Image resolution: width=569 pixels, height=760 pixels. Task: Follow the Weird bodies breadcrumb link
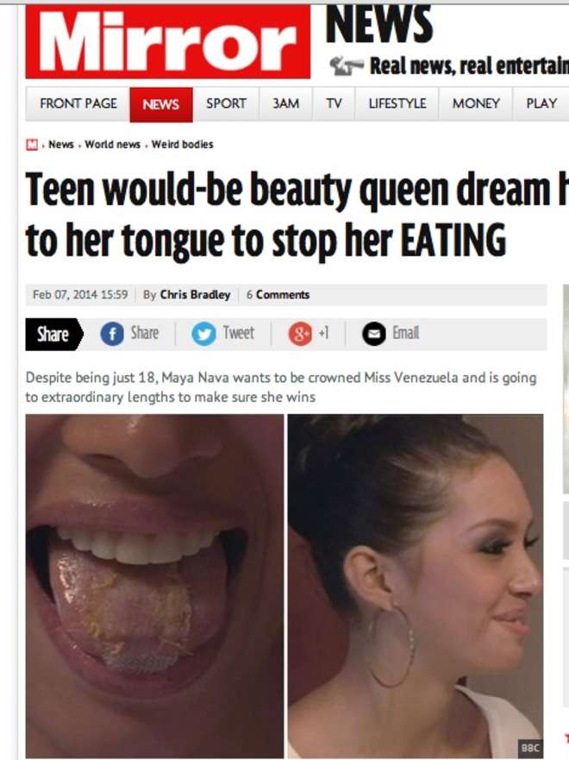pyautogui.click(x=182, y=144)
